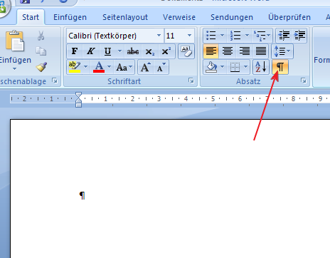
Task: Open the Einfügen ribbon tab
Action: pos(70,17)
